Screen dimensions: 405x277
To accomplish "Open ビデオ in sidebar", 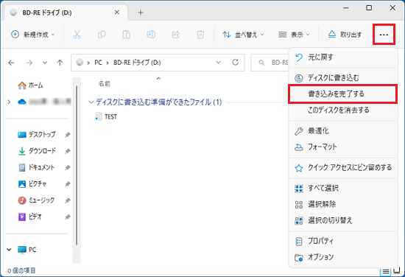I will point(30,217).
